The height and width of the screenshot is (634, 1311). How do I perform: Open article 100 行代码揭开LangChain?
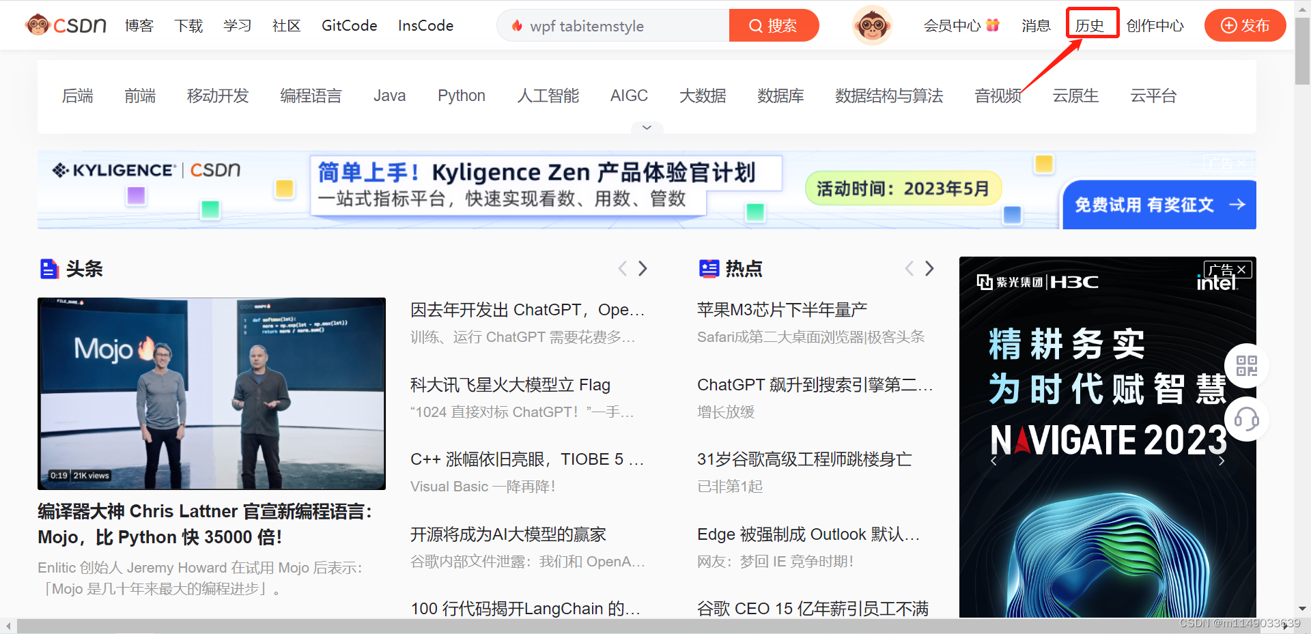[x=526, y=609]
